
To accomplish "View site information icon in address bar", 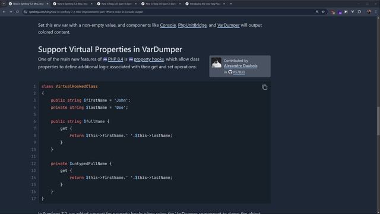I will click(x=26, y=12).
